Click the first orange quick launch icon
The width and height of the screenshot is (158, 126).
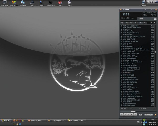[x=14, y=120]
